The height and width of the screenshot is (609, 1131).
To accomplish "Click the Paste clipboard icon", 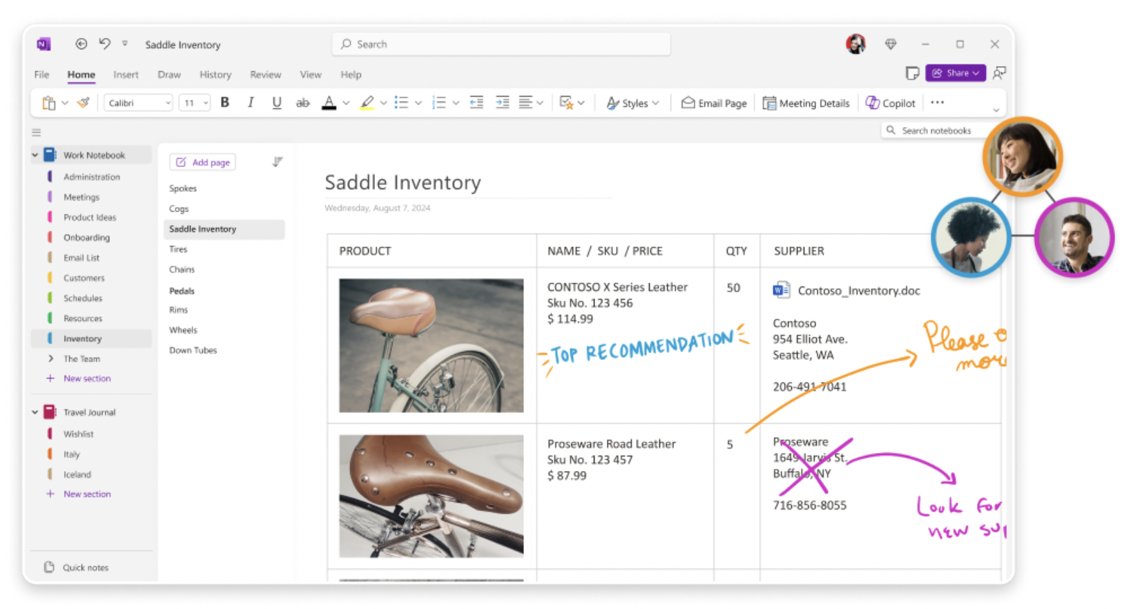I will click(48, 103).
